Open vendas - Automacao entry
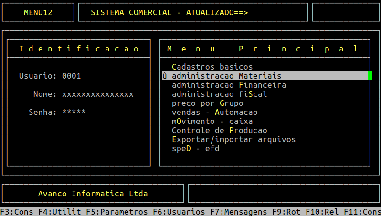Viewport: 381px width, 216px height. pos(214,112)
